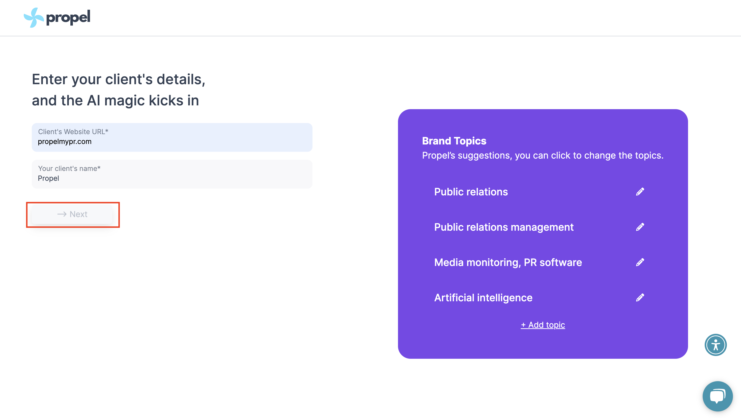Click the Enter your client's details heading
The image size is (741, 418).
coord(119,90)
